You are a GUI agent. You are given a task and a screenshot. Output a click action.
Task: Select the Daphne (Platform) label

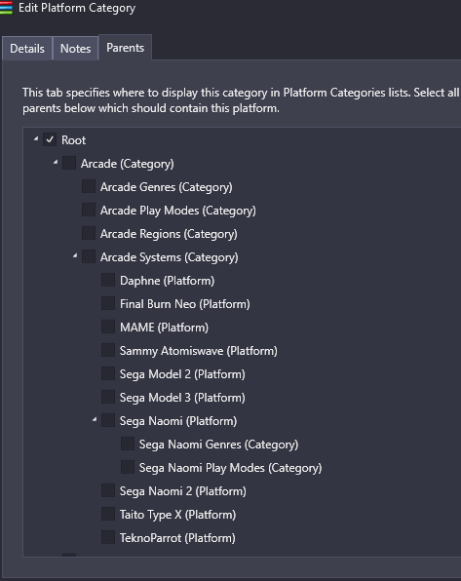click(167, 281)
